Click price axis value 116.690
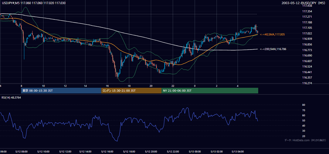Screen dimensions: 329x154 307,55
